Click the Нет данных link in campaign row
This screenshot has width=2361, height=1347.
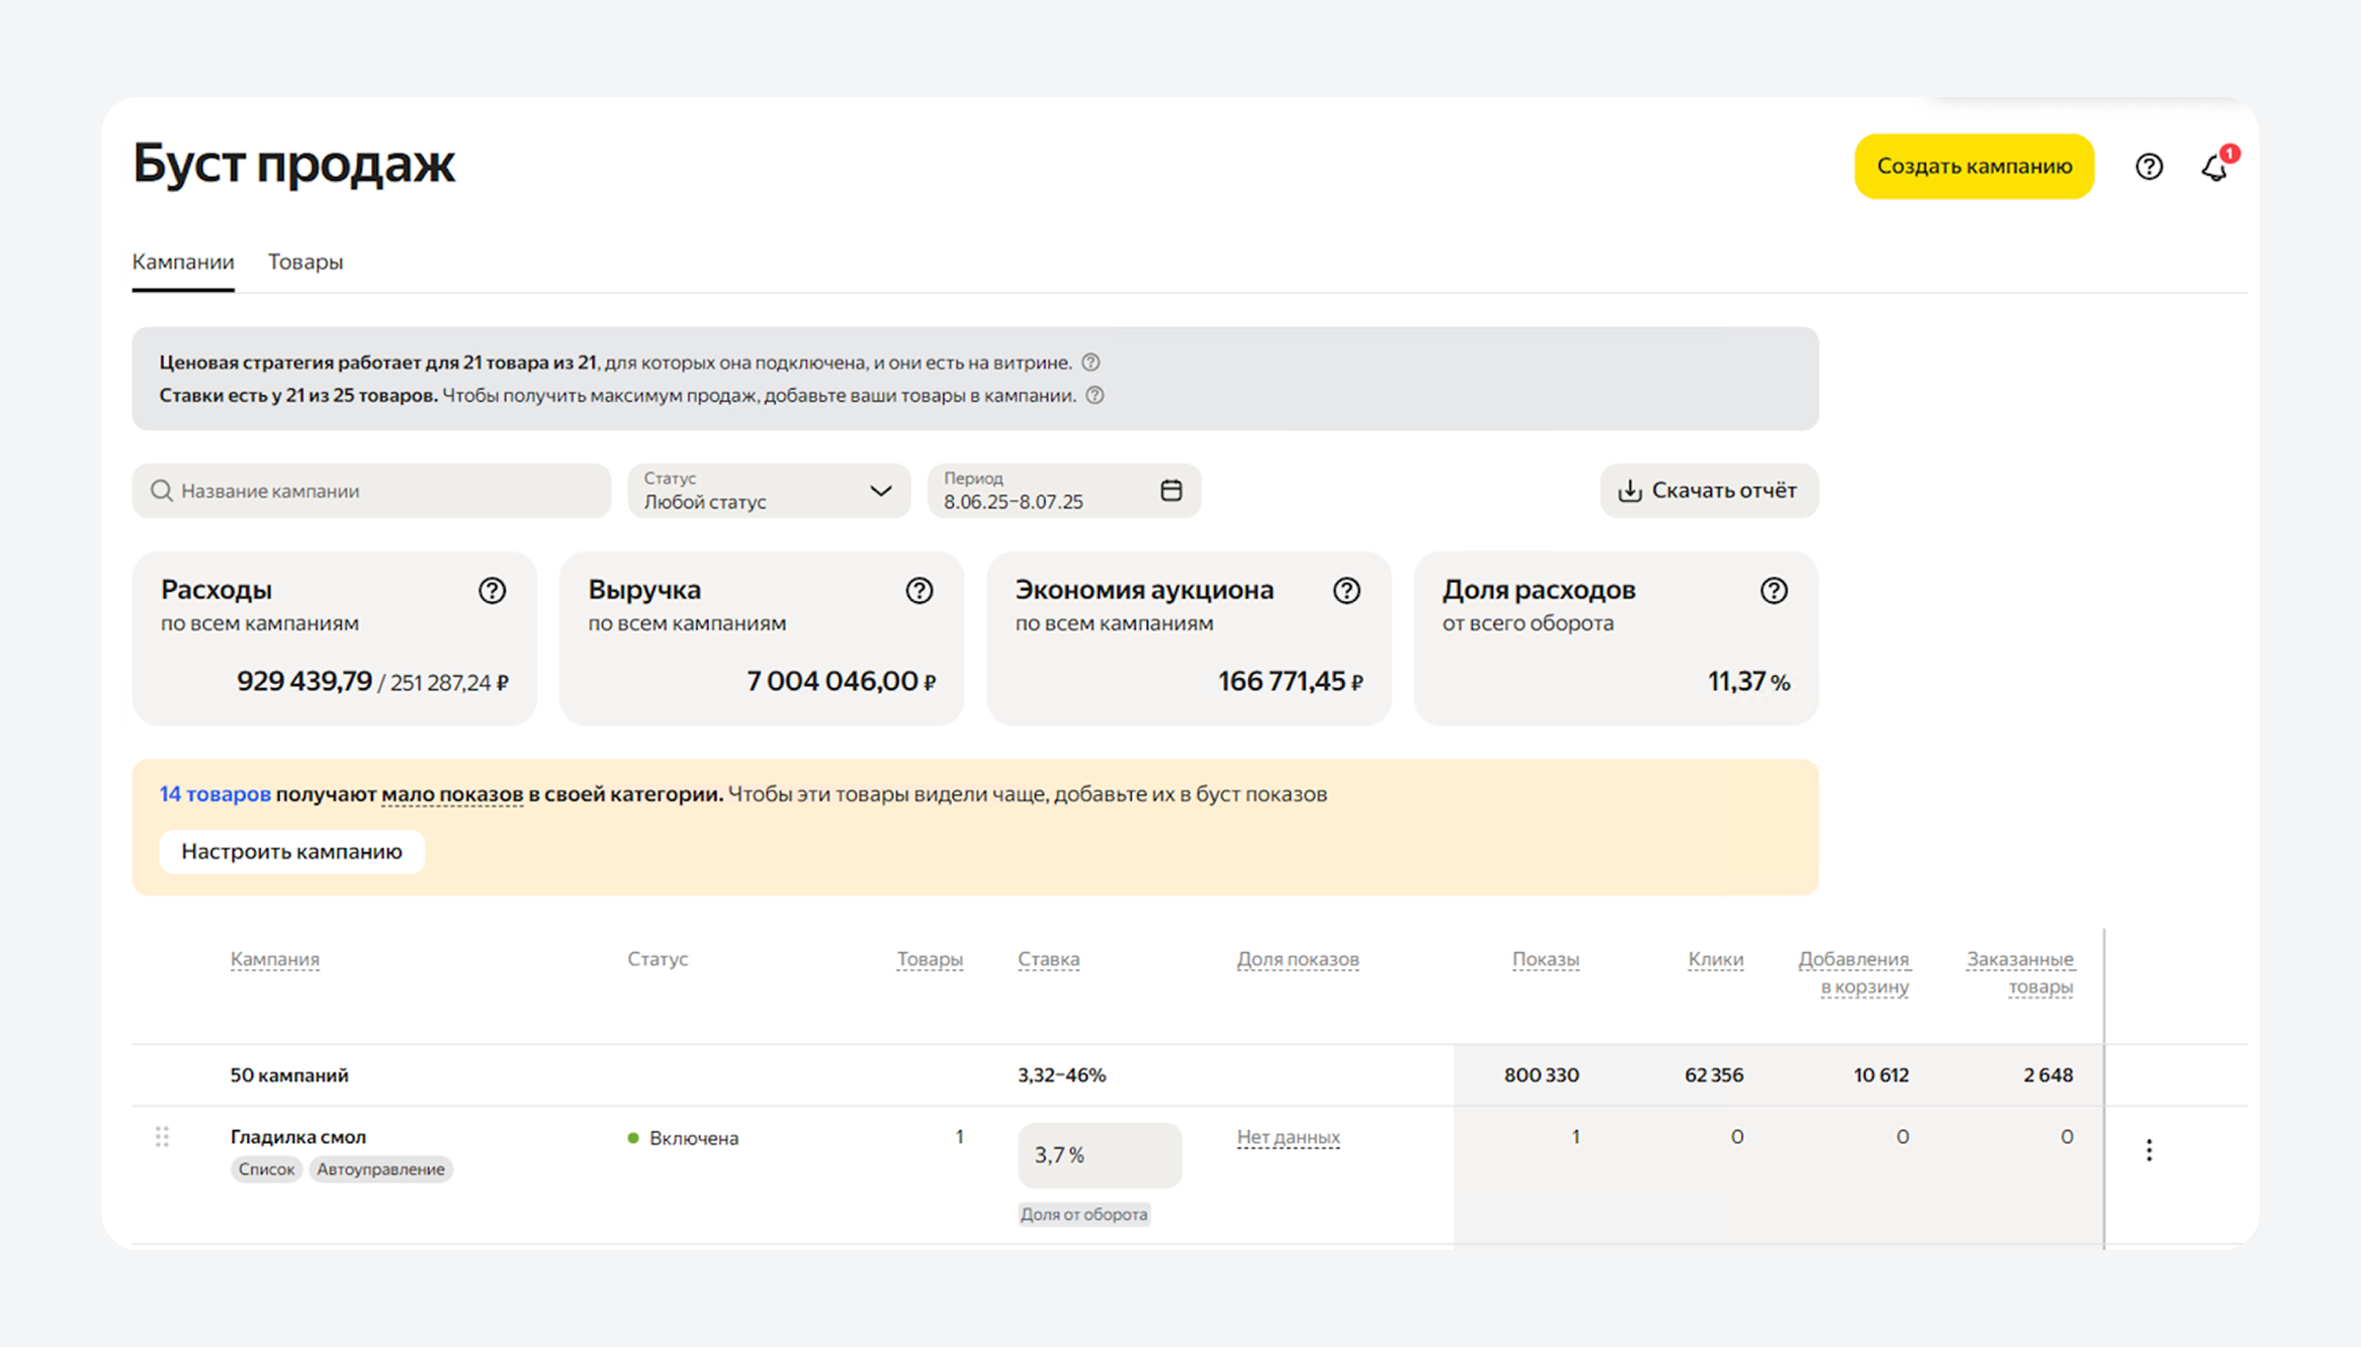pyautogui.click(x=1288, y=1137)
